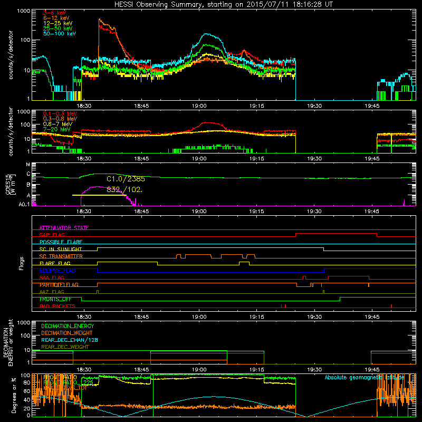Click the A0.1 tick label
This screenshot has width=422, height=422.
click(x=24, y=204)
